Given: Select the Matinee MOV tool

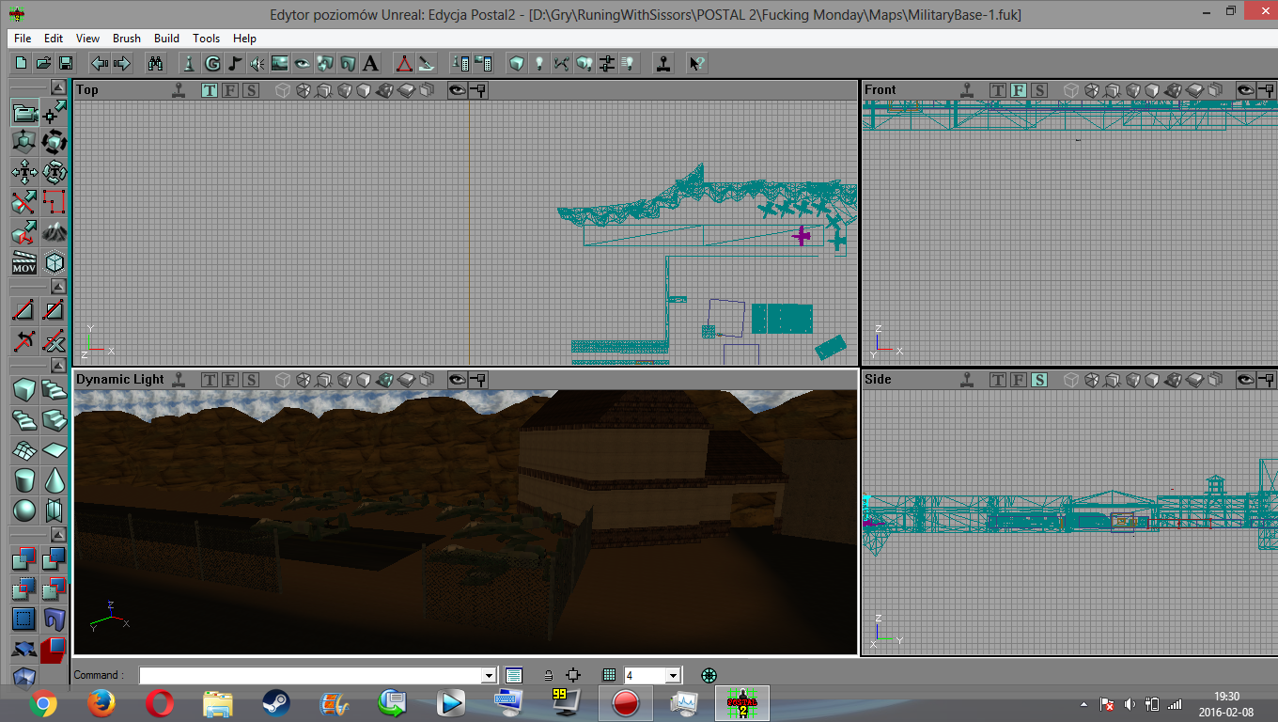Looking at the screenshot, I should [24, 262].
